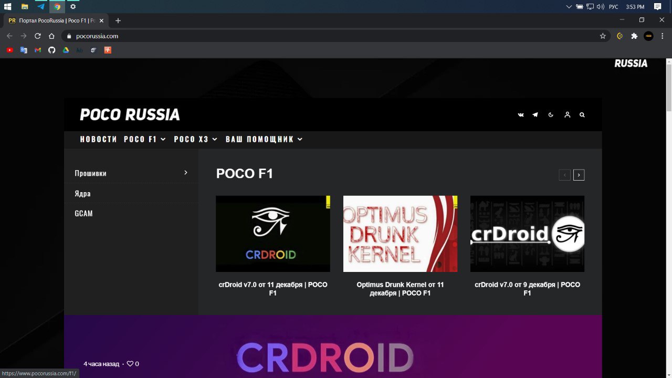Open Settings gear on the taskbar
Image resolution: width=672 pixels, height=378 pixels.
pyautogui.click(x=73, y=7)
